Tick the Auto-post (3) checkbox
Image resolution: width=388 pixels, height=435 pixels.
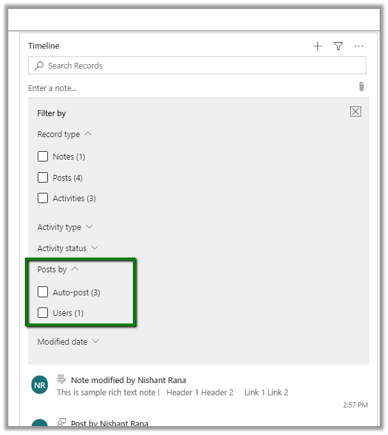[x=43, y=292]
